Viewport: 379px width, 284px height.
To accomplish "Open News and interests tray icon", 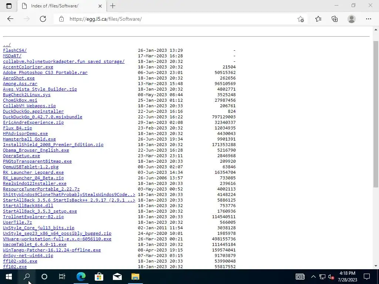I will pos(300,277).
